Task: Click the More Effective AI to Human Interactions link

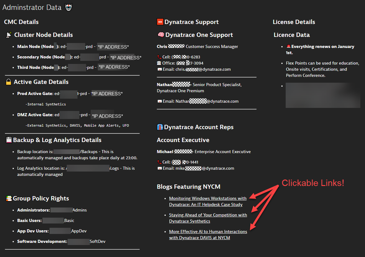Action: [208, 234]
